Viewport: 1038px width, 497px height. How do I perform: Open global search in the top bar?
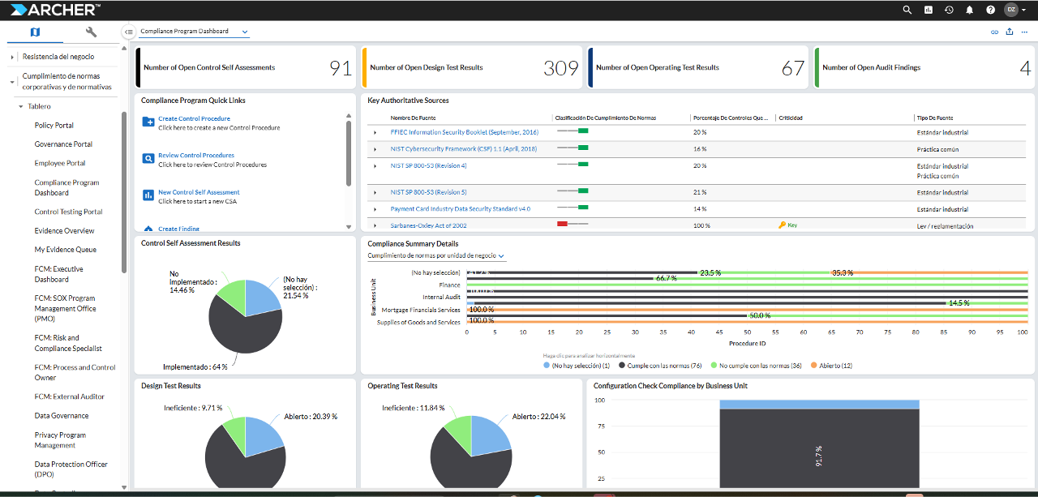(x=906, y=10)
